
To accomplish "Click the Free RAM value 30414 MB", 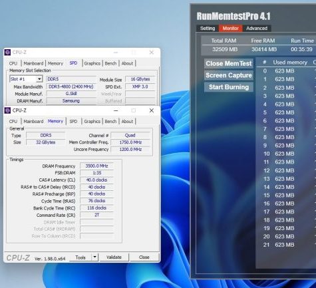I will click(x=264, y=49).
